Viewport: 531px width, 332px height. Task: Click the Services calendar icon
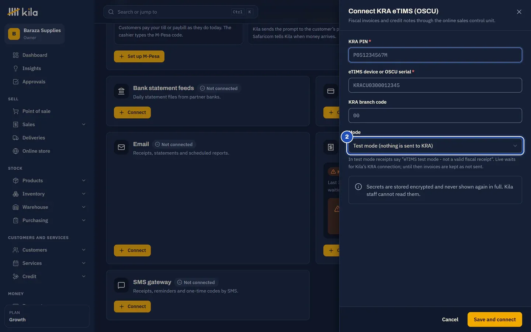click(x=15, y=263)
